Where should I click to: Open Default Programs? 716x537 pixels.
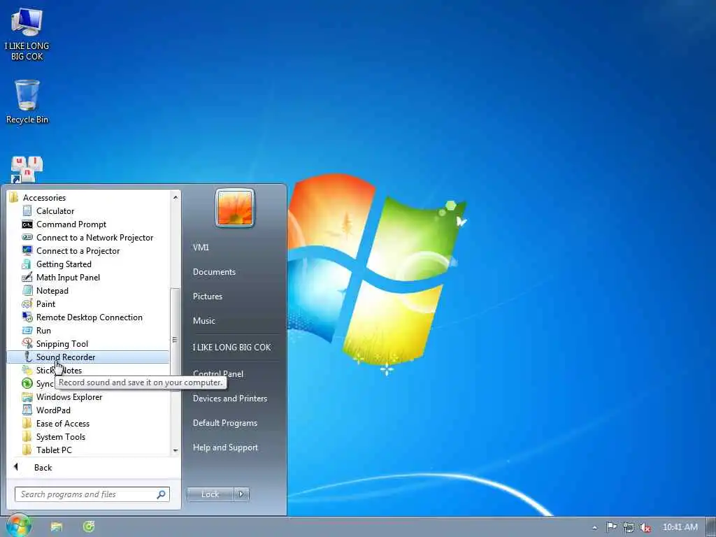click(x=224, y=423)
